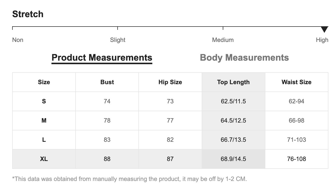Select the L size row label
This screenshot has width=333, height=185.
44,140
